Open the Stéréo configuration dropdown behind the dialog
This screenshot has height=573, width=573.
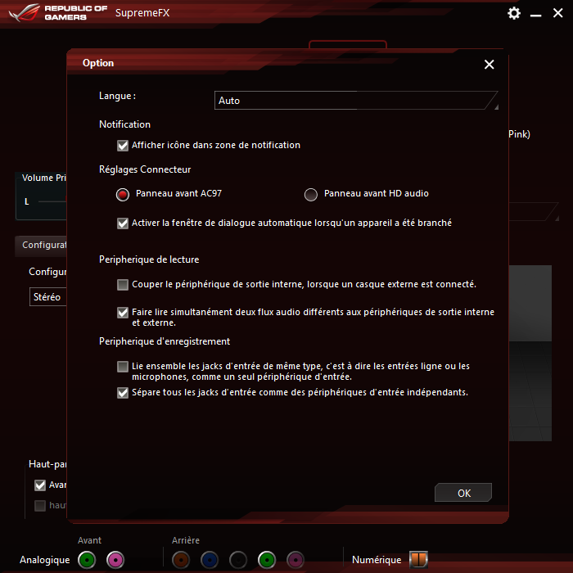coord(47,296)
